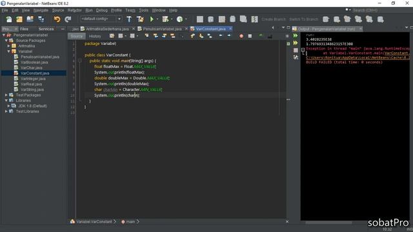Click the Undo toolbar icon
The image size is (413, 232).
click(57, 19)
